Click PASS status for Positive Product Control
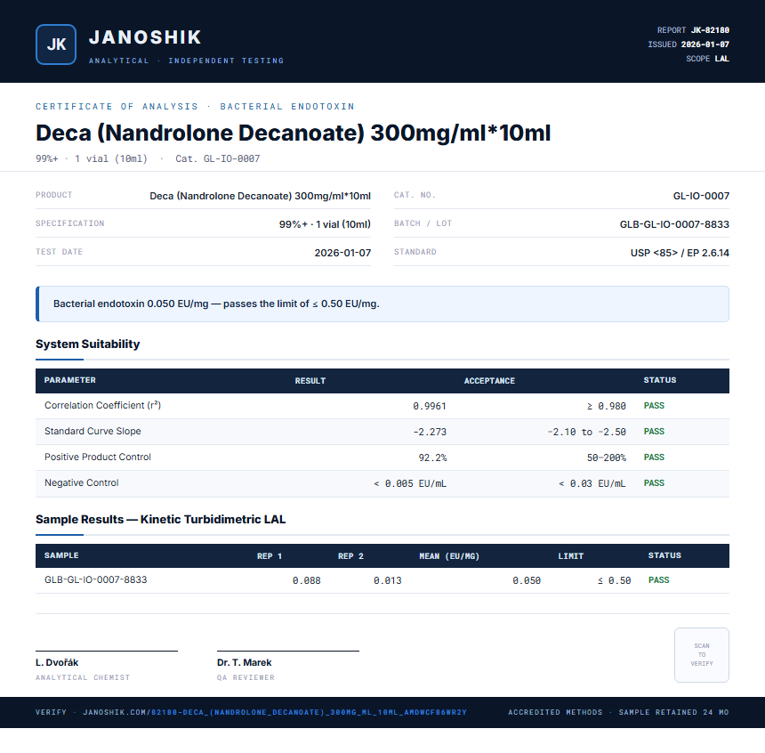This screenshot has height=753, width=765. [654, 457]
